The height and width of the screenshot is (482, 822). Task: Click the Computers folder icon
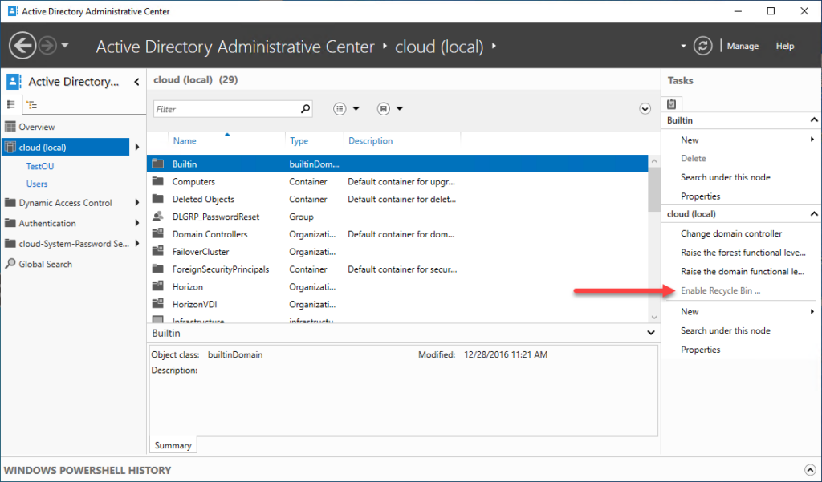click(x=158, y=181)
